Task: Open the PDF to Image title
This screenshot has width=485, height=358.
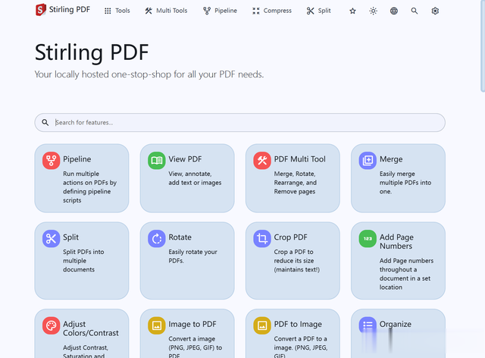Action: (298, 324)
